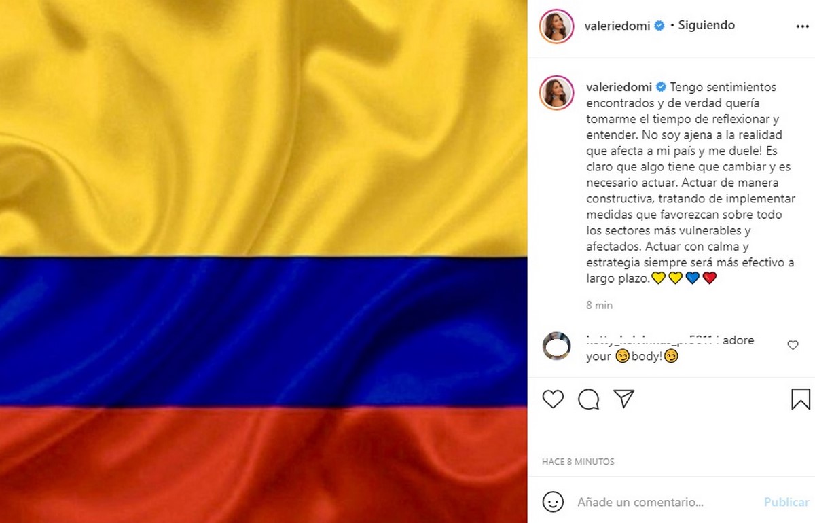815x523 pixels.
Task: Click the '8 min' caption timestamp
Action: 599,306
